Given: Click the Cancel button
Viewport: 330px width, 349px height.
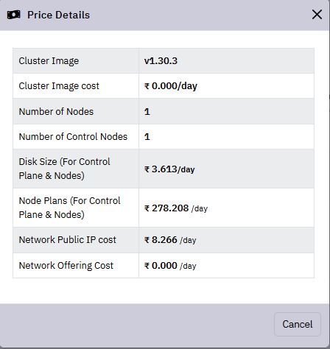Looking at the screenshot, I should pyautogui.click(x=298, y=324).
